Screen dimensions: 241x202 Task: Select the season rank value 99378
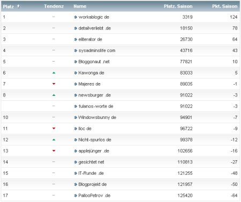click(186, 140)
